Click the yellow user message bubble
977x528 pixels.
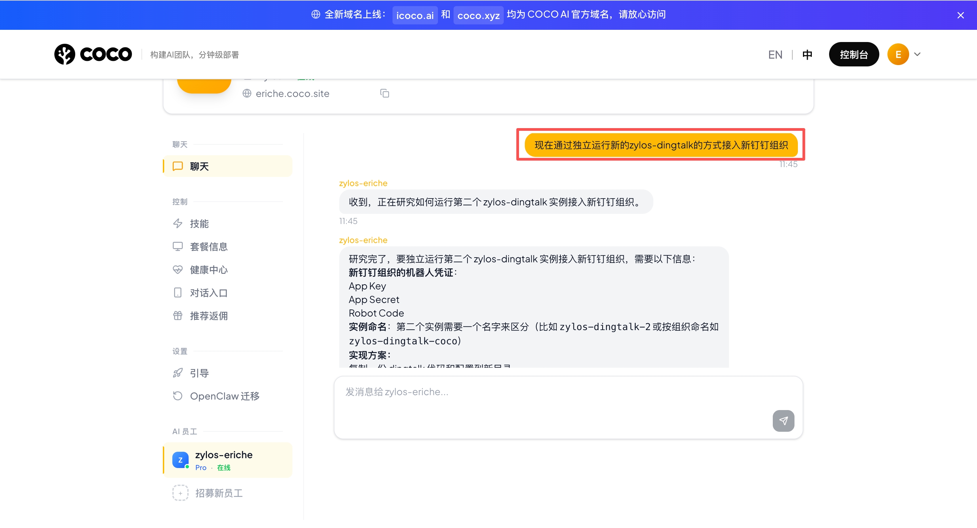pyautogui.click(x=661, y=145)
